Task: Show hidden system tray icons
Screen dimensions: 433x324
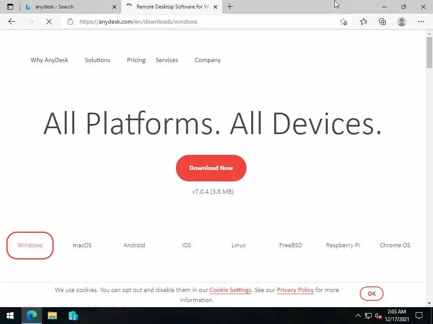Action: click(358, 316)
